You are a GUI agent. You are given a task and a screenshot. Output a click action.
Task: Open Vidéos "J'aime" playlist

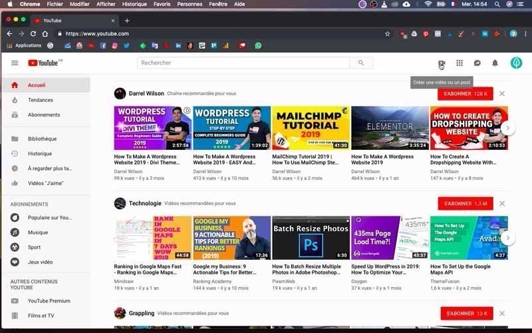click(x=46, y=183)
